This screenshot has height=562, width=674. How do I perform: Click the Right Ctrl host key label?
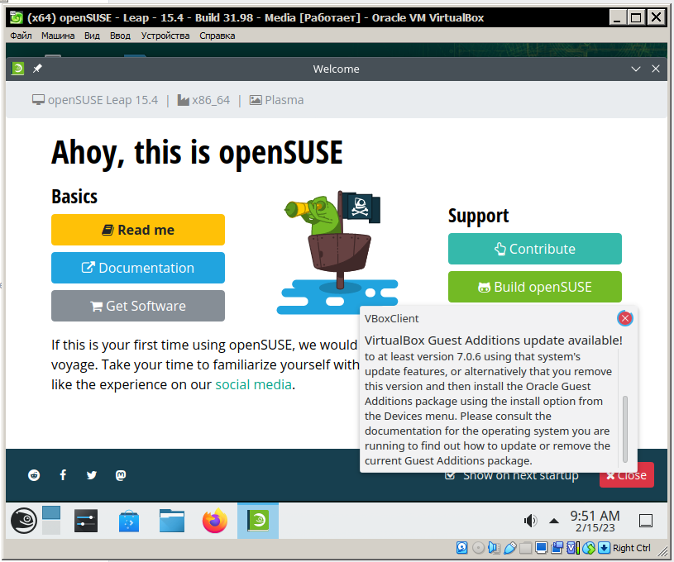click(631, 548)
